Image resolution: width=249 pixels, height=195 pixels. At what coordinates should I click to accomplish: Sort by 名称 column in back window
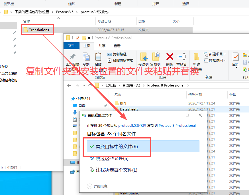26,21
